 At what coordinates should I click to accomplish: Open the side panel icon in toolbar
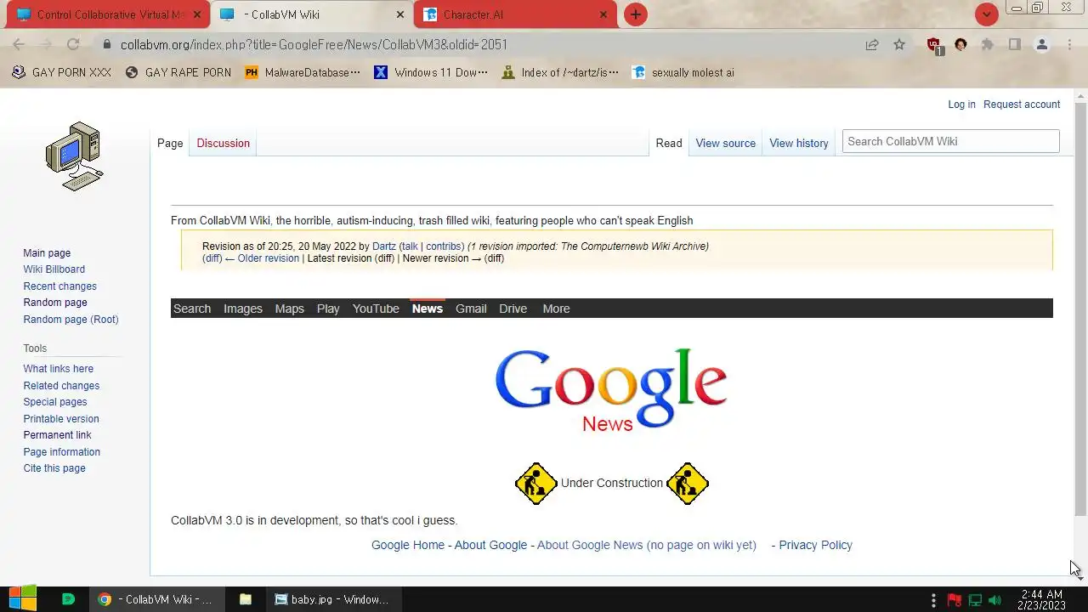[1014, 44]
